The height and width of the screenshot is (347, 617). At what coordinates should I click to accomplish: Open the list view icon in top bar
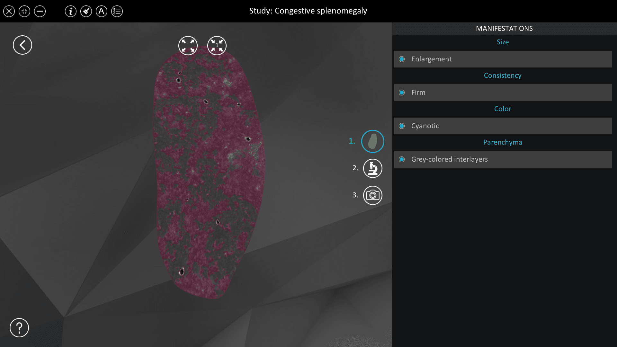pyautogui.click(x=117, y=12)
